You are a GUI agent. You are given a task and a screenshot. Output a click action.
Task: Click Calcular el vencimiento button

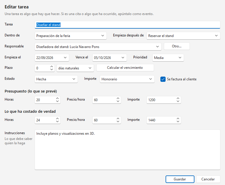pyautogui.click(x=125, y=68)
